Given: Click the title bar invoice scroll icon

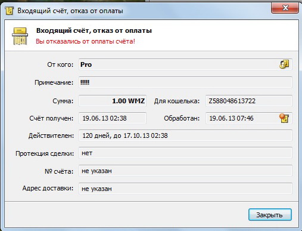Looking at the screenshot, I should pos(9,11).
